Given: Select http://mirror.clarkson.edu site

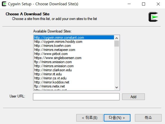Looking at the screenshot, I should point(74,70).
